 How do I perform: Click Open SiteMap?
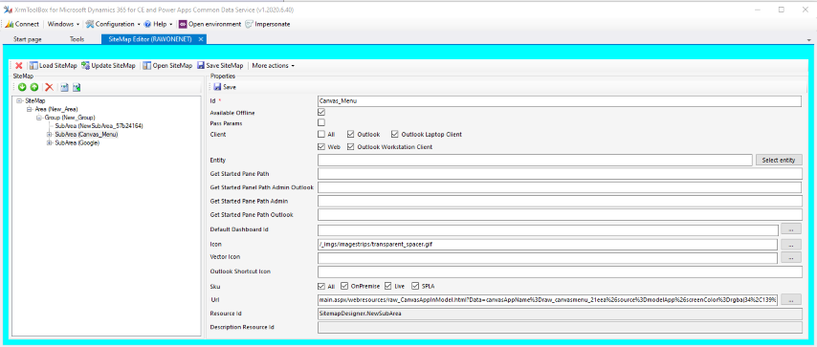click(167, 66)
